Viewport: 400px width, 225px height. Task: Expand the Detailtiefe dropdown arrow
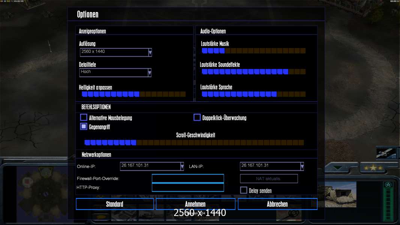point(149,73)
